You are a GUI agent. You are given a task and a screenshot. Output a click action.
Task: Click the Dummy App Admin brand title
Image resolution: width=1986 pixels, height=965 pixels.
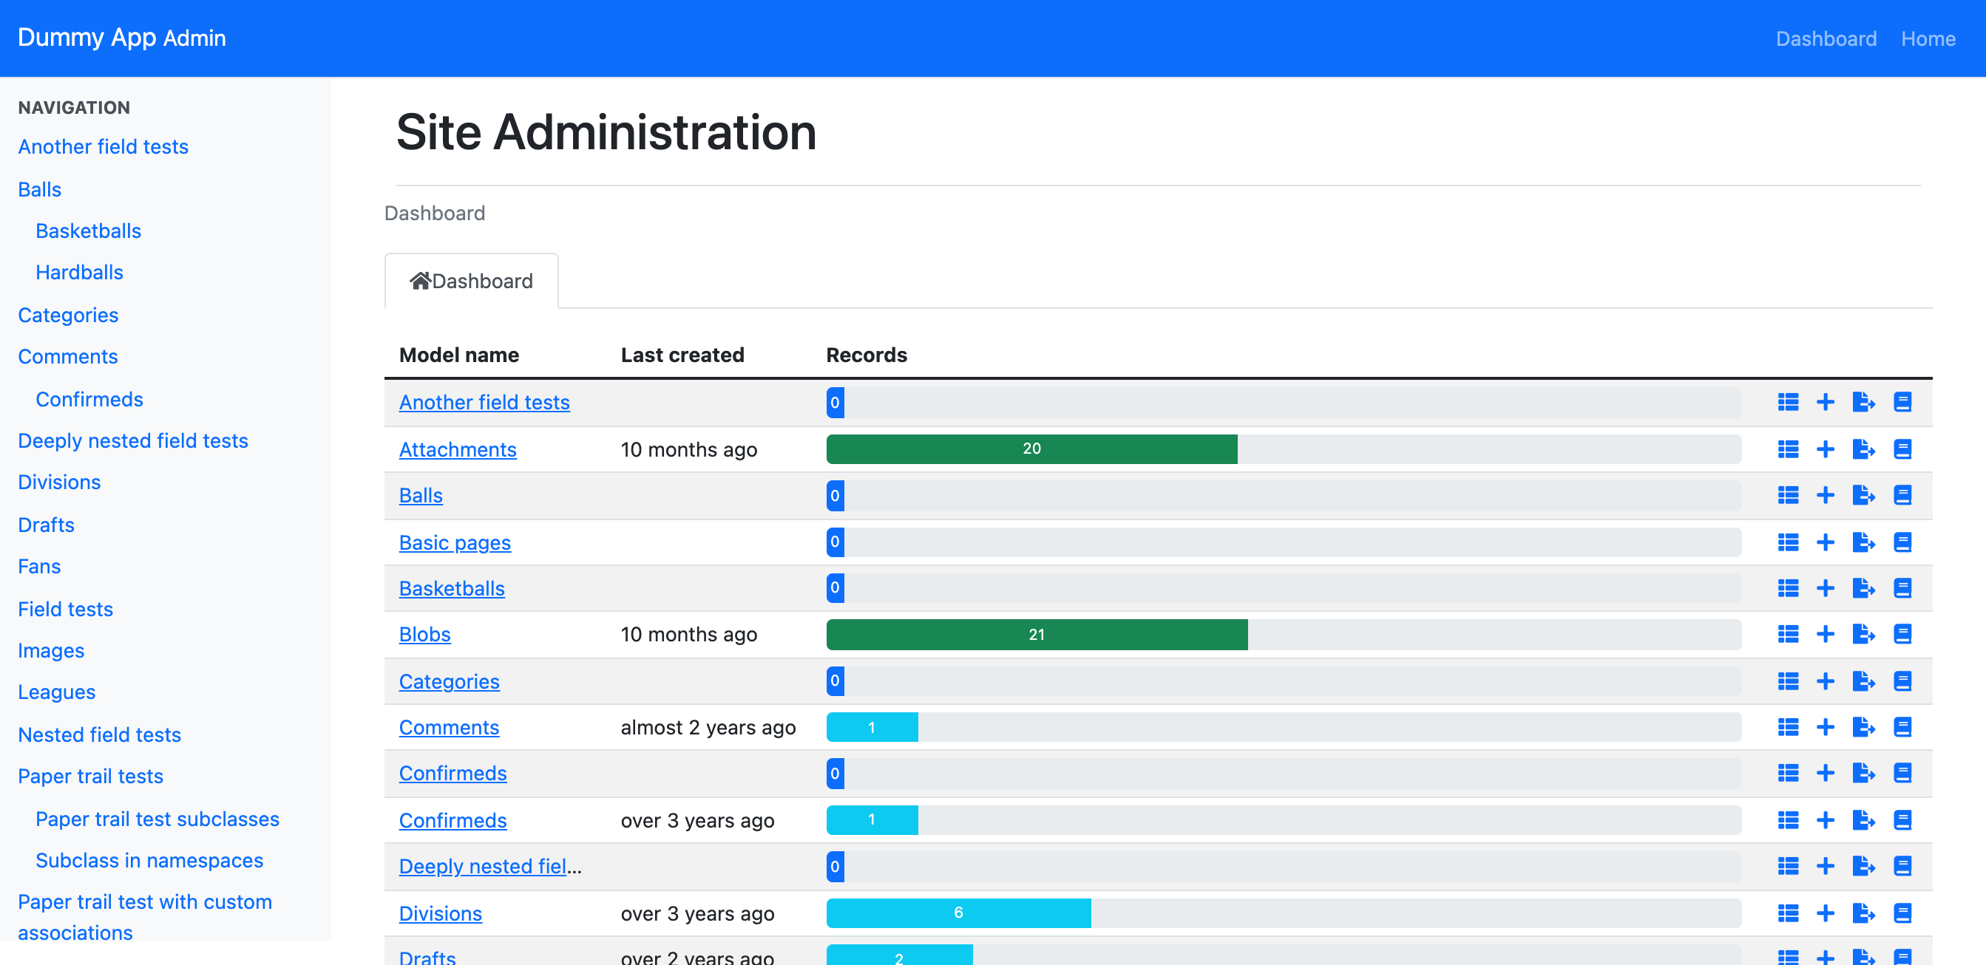[122, 38]
